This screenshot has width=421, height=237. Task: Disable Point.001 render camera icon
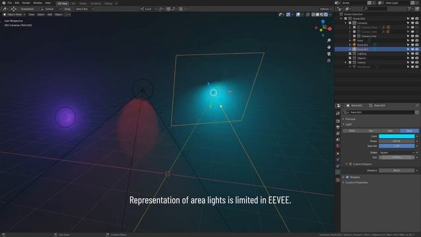(x=417, y=45)
